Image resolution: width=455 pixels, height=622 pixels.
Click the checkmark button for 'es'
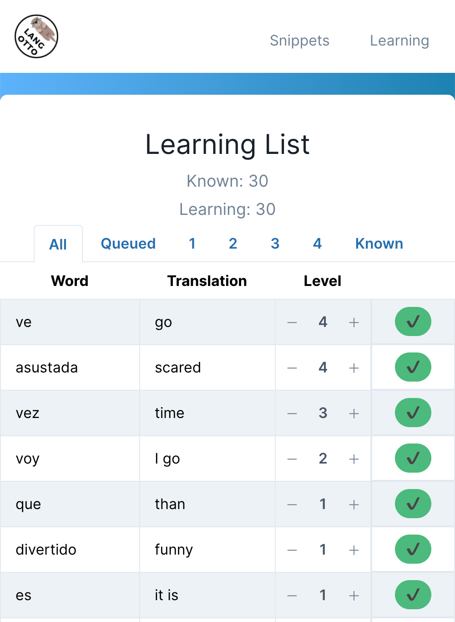[x=413, y=595]
